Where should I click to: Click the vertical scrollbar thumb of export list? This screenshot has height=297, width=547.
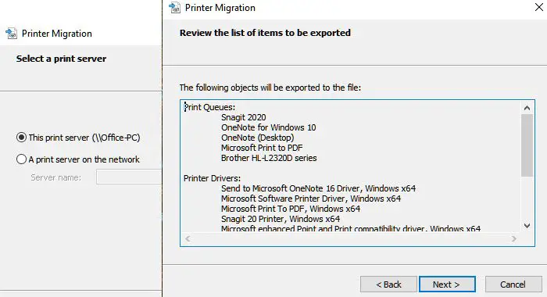pos(527,145)
